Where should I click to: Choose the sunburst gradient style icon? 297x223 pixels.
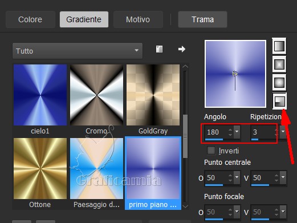(279, 83)
